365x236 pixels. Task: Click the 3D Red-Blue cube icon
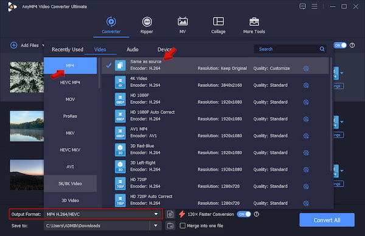120,150
